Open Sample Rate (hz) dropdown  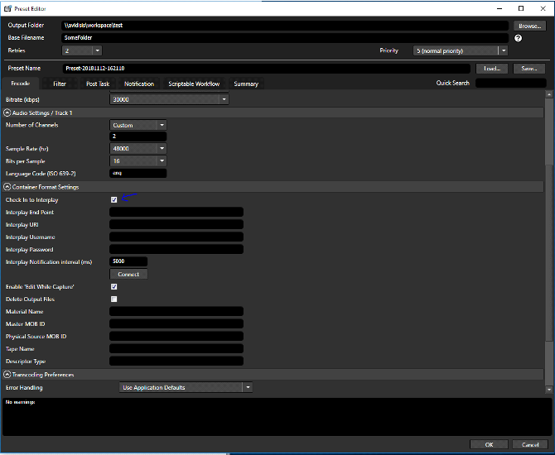[162, 148]
